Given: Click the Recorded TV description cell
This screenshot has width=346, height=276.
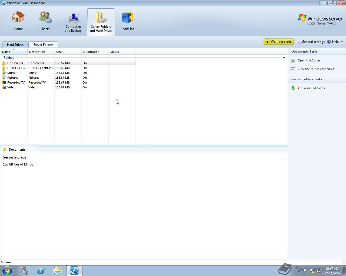Looking at the screenshot, I should coord(37,82).
